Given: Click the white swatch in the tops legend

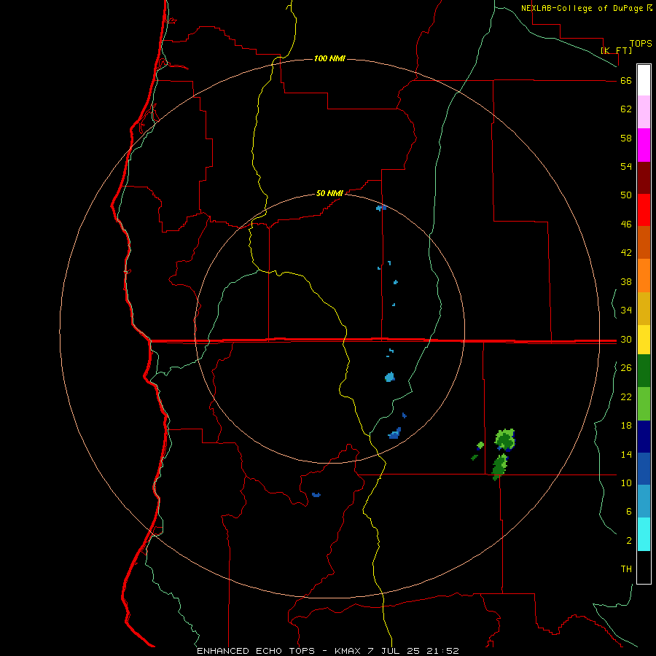Looking at the screenshot, I should (644, 80).
